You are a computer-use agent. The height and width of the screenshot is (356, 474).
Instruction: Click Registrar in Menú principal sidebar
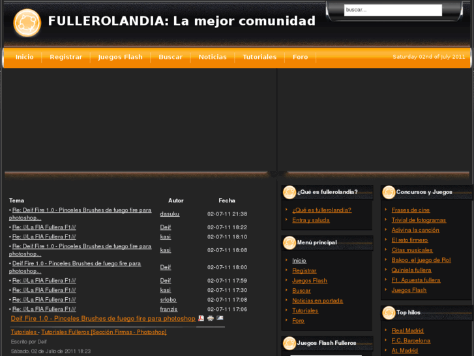click(304, 270)
